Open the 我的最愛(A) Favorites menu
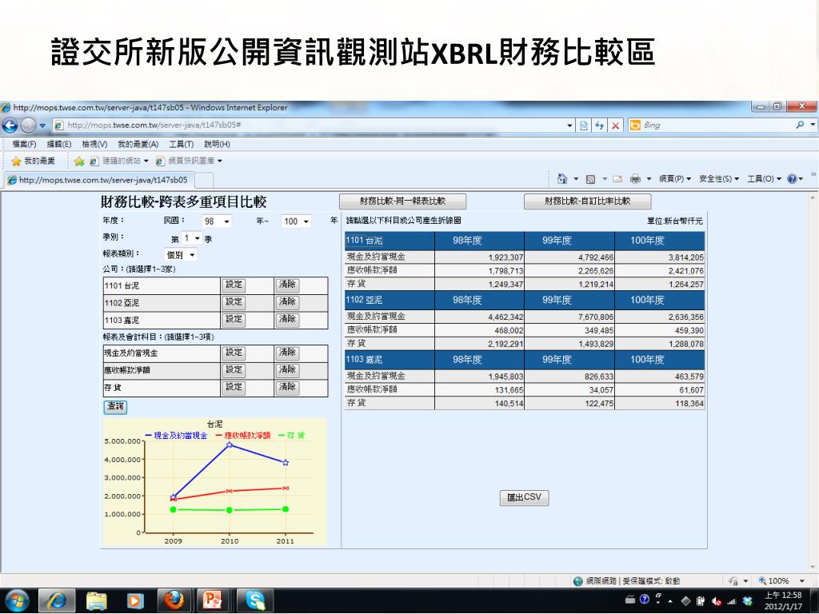 click(x=138, y=144)
